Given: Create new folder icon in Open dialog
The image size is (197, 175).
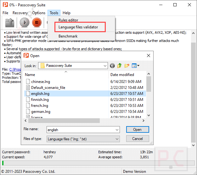Looking at the screenshot, I should [127, 66].
